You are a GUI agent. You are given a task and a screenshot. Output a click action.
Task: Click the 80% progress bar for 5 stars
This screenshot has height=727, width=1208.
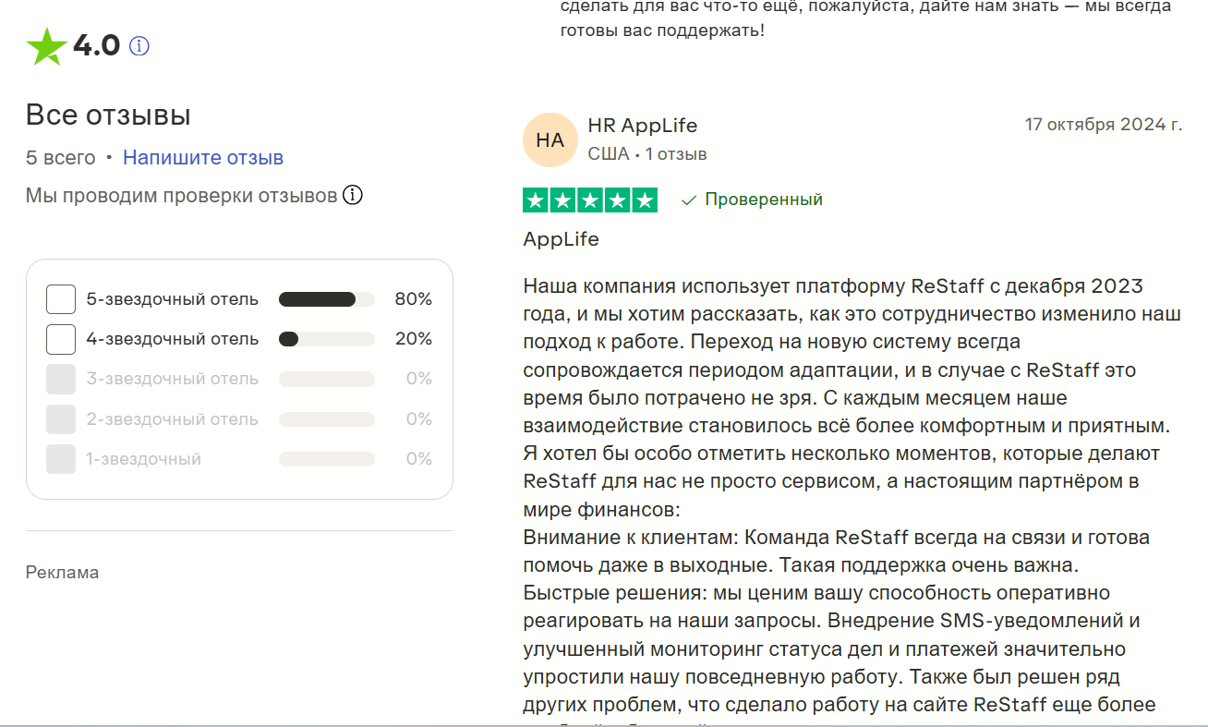pos(325,298)
